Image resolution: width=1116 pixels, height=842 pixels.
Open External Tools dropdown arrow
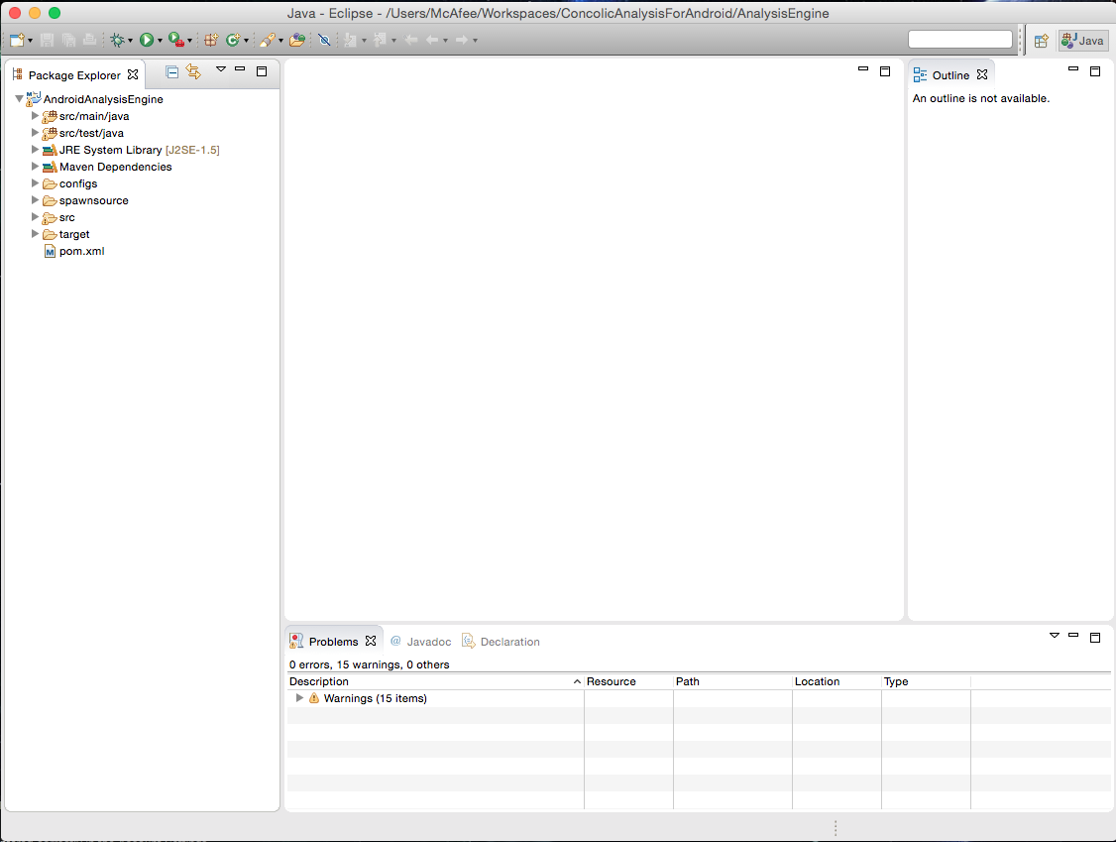(x=189, y=41)
